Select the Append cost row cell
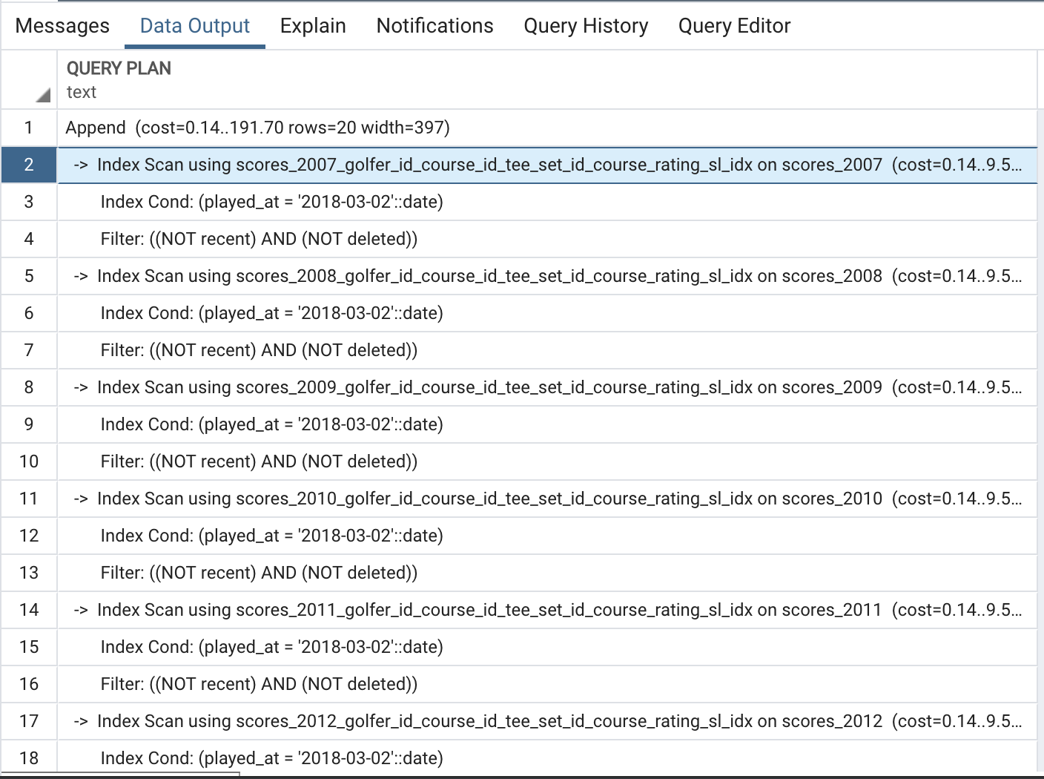The height and width of the screenshot is (779, 1044). point(257,128)
